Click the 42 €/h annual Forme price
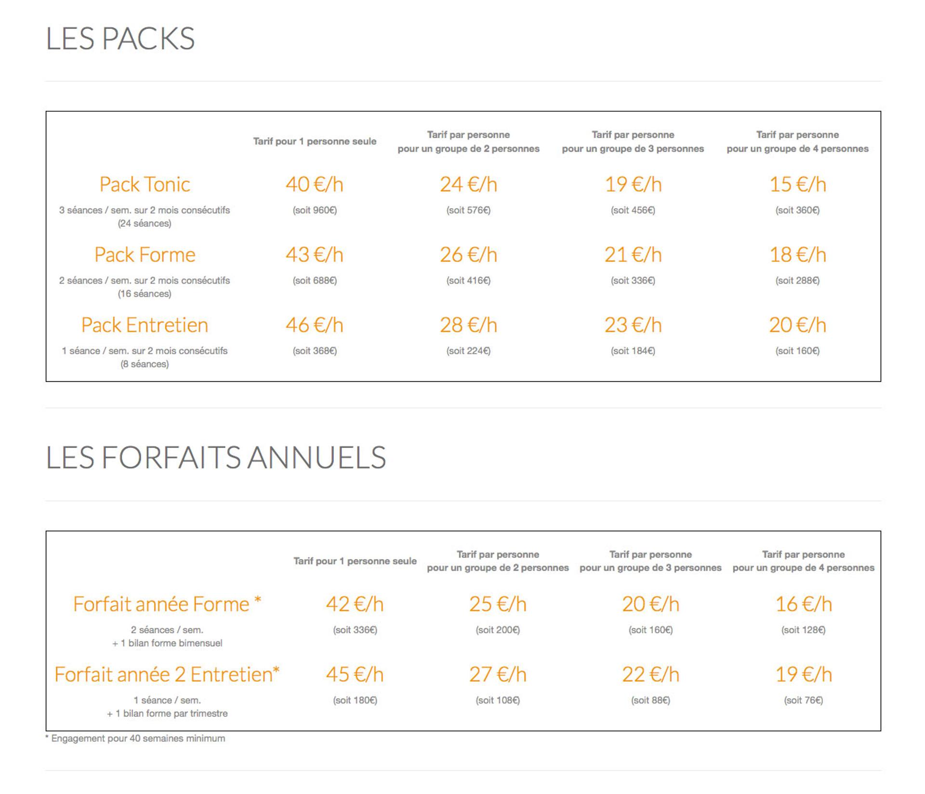 point(355,604)
